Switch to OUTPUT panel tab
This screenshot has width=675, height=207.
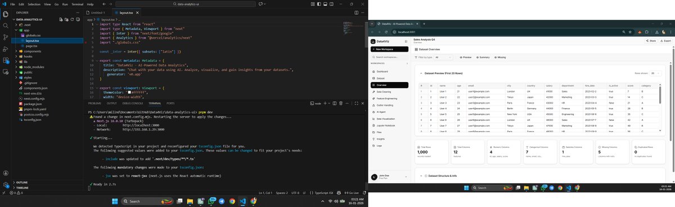point(111,103)
